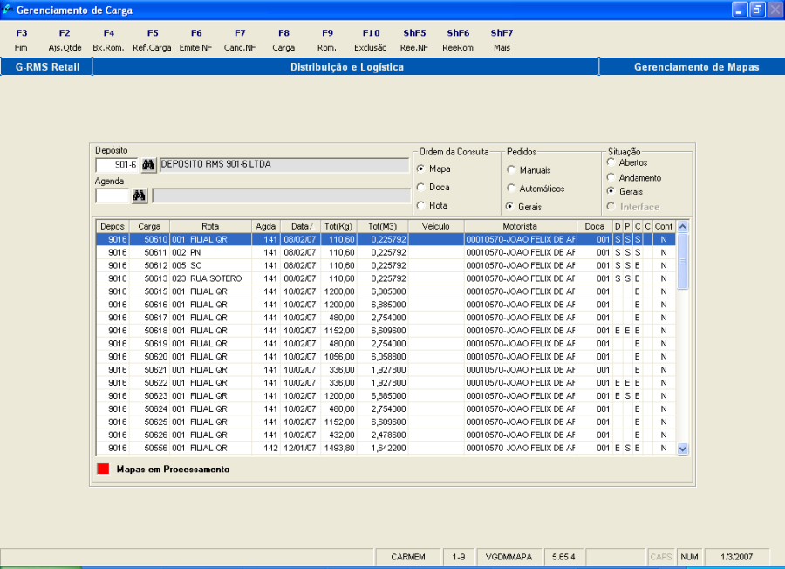The image size is (785, 569).
Task: Click the 1/3/2007 date in status bar
Action: tap(736, 557)
